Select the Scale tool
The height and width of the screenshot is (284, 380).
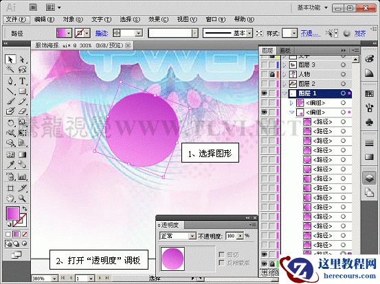22,123
